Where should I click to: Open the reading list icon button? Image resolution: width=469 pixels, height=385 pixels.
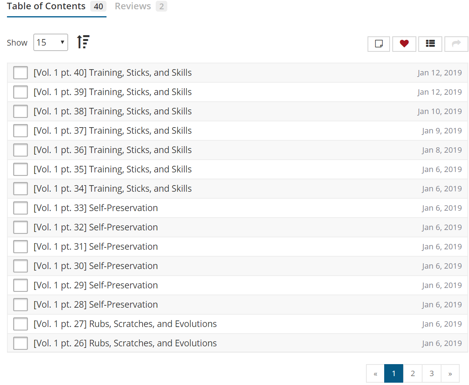click(x=430, y=44)
